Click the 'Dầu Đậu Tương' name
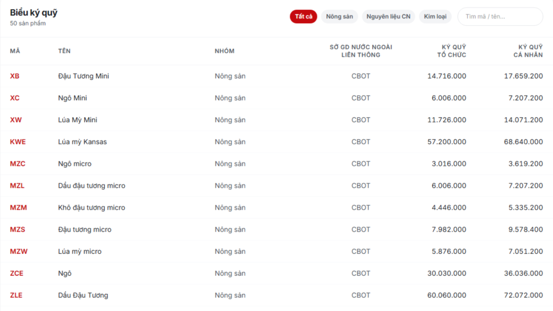Viewport: 553px width, 311px height. coord(83,295)
